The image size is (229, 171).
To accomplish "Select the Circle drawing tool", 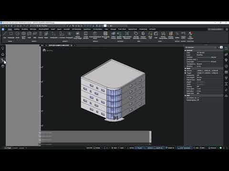I will pos(18,35).
